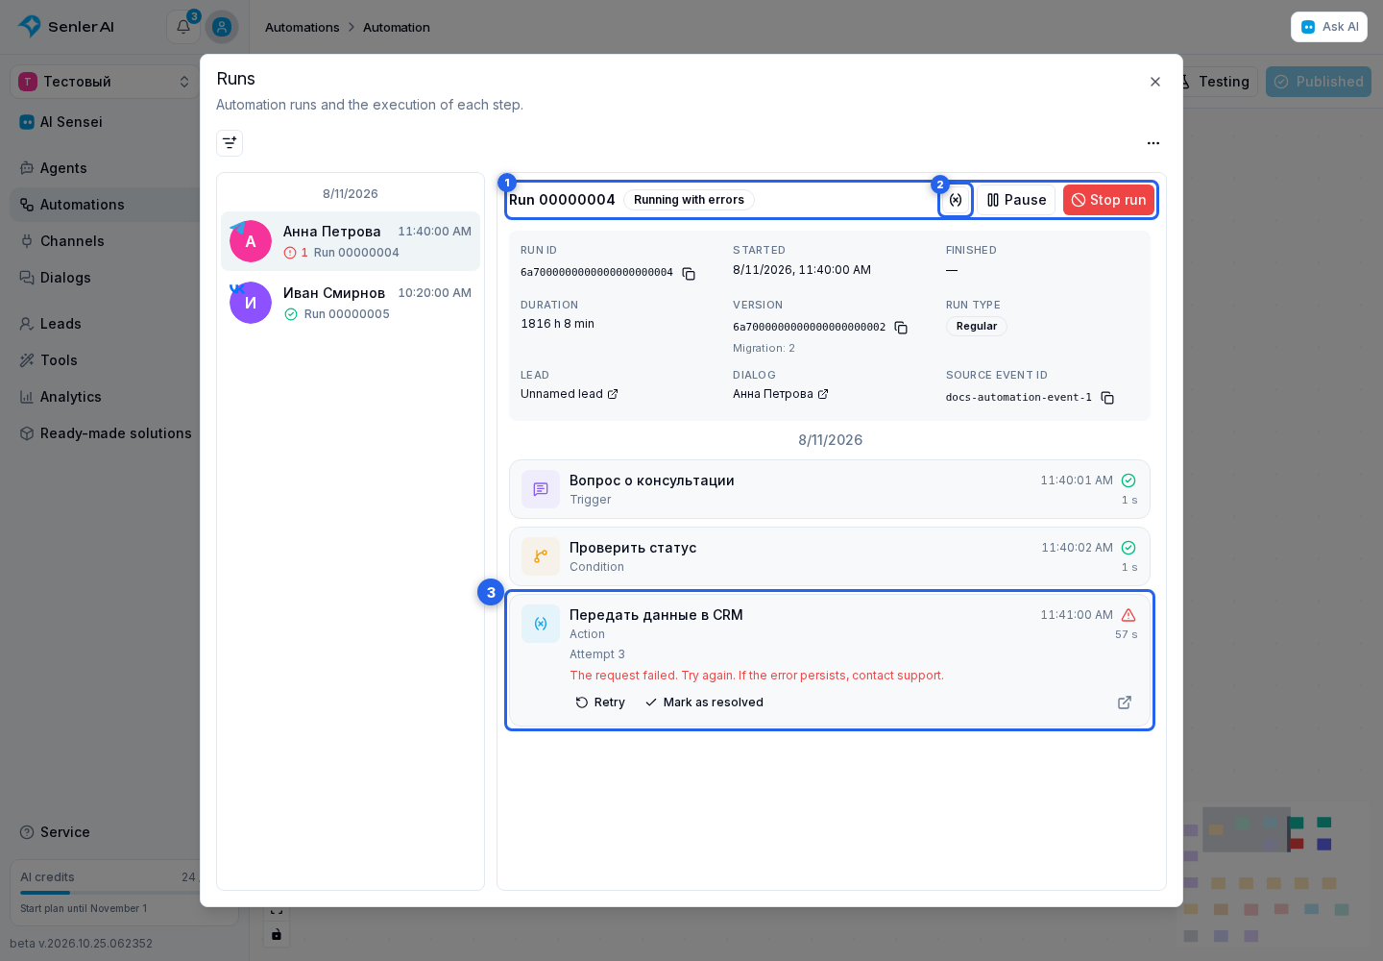Open Ask AI assistant
Image resolution: width=1383 pixels, height=961 pixels.
1329,27
